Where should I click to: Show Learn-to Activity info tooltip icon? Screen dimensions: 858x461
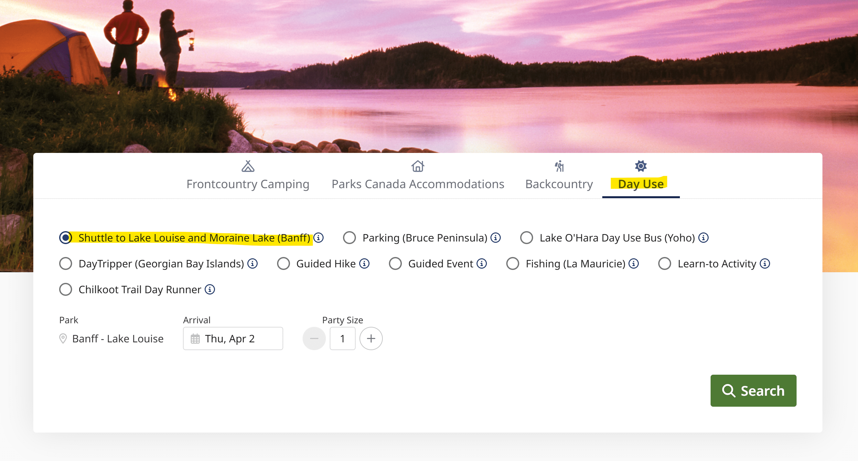765,264
